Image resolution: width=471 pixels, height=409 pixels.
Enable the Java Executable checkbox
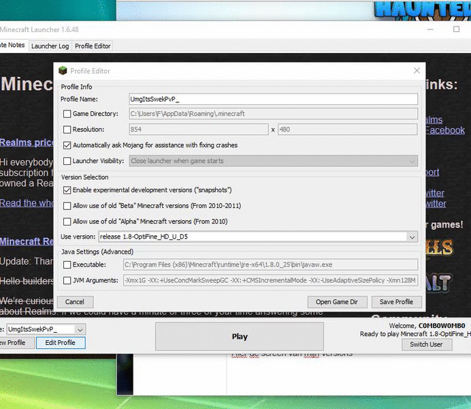[x=67, y=265]
